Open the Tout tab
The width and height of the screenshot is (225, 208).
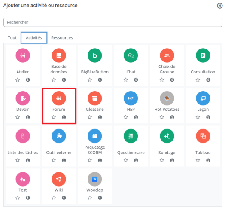click(12, 38)
